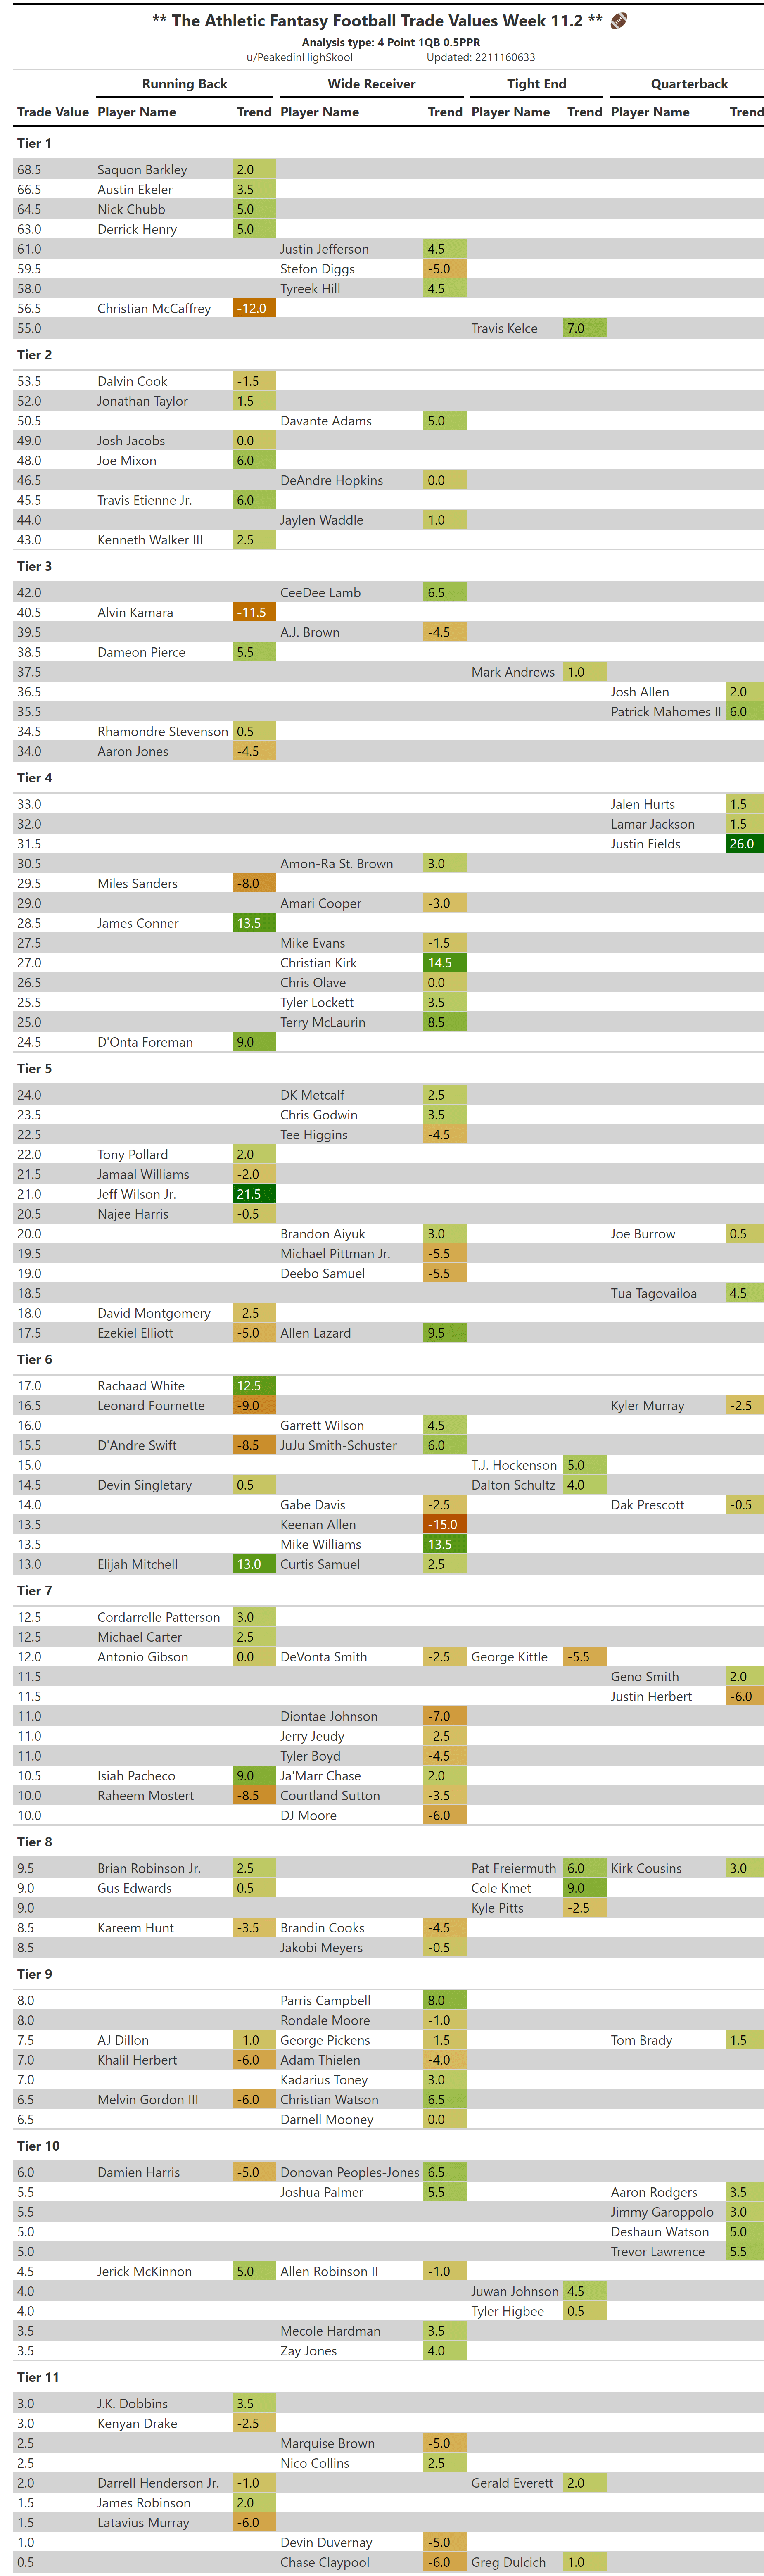Click Travis Etienne Jr.'s name
The image size is (764, 2576).
click(x=145, y=500)
